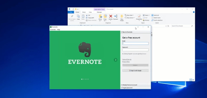Click Sign in with Google
Screen dimensions: 207x98
pyautogui.click(x=135, y=71)
